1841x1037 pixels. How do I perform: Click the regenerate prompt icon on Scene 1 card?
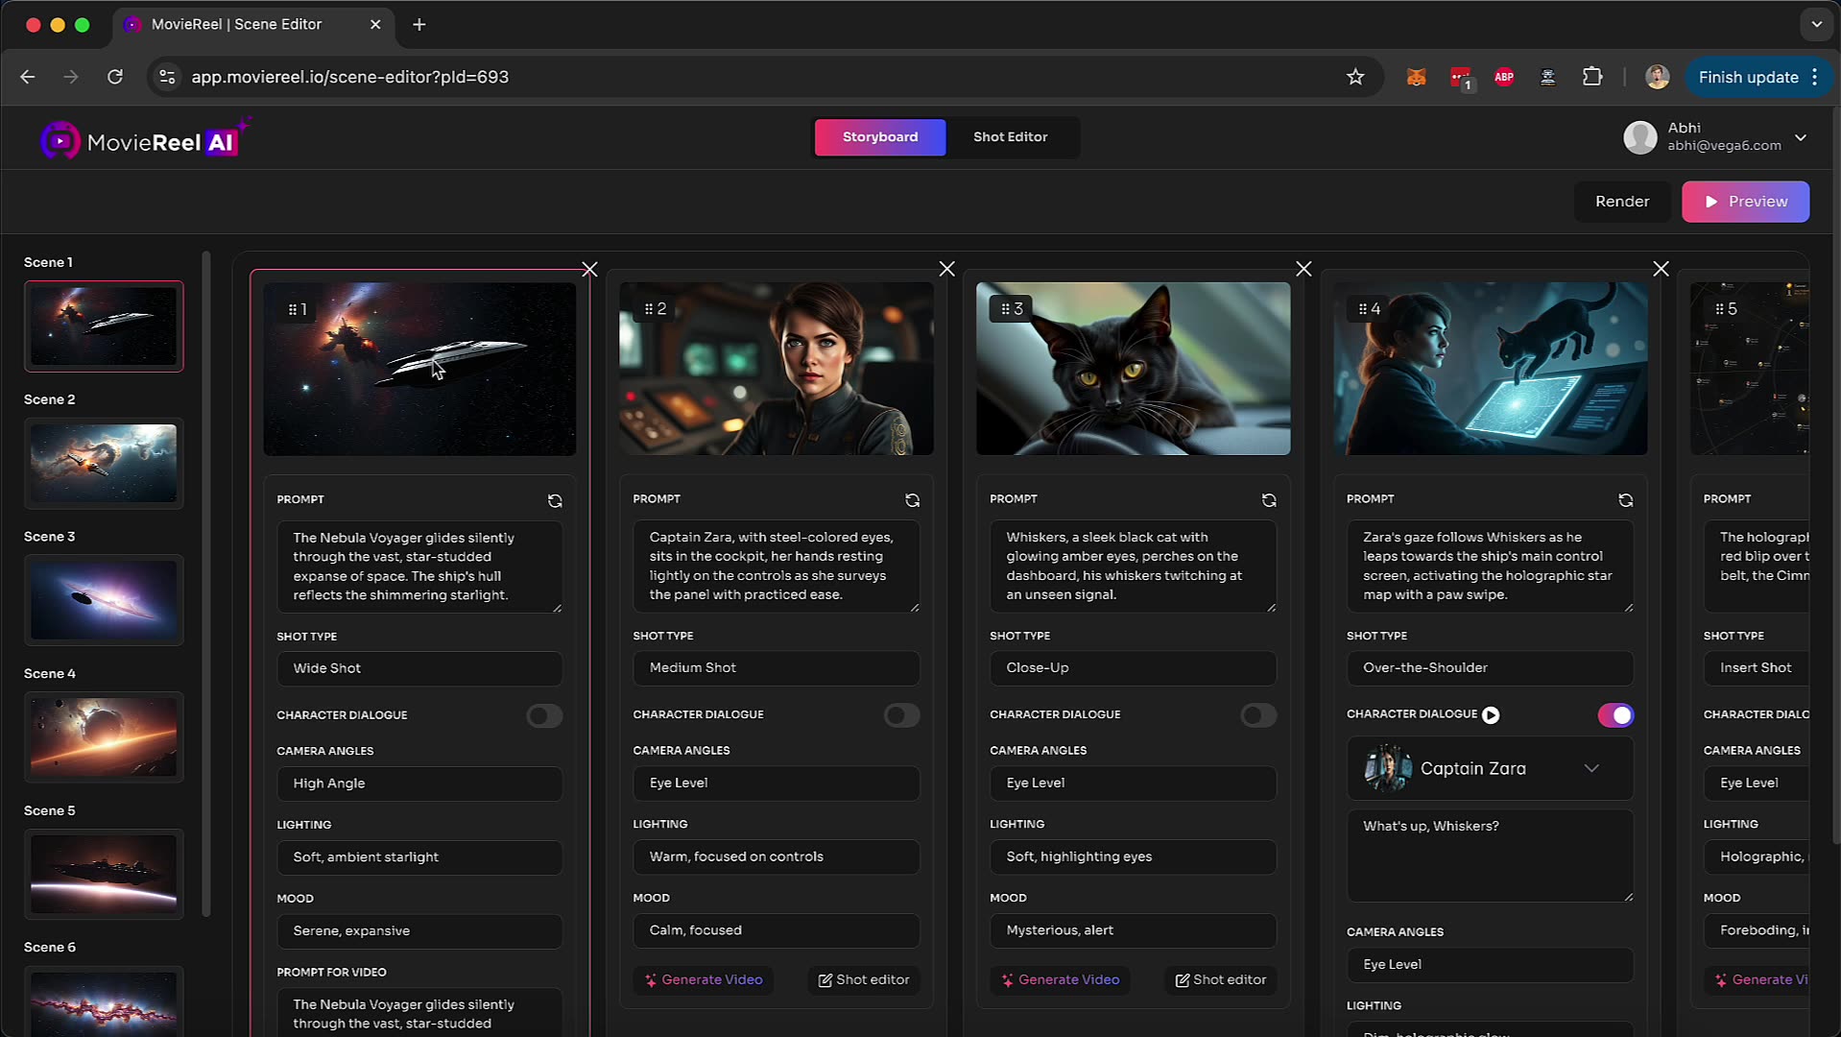555,500
